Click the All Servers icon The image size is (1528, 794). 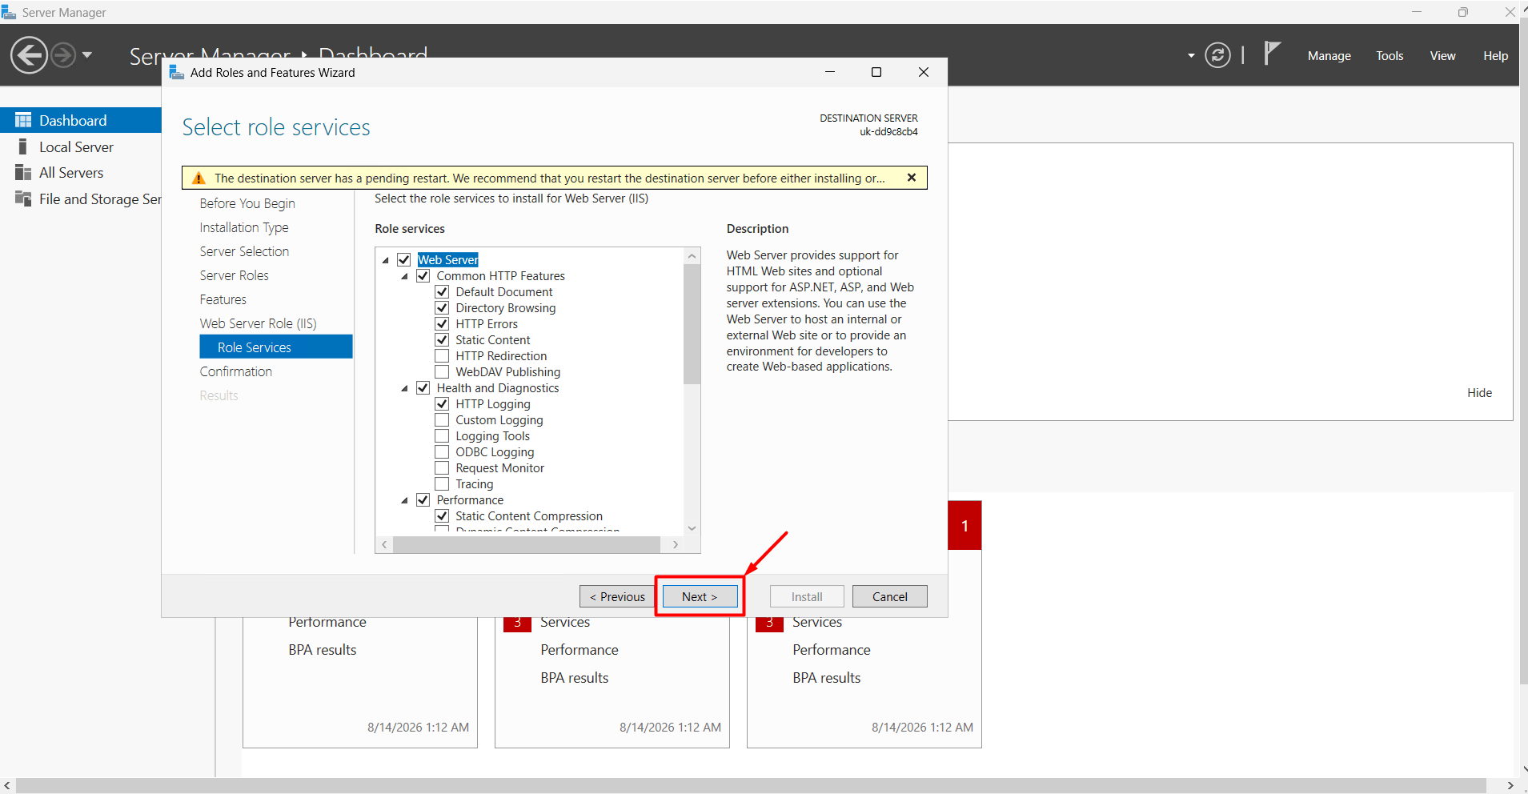click(x=23, y=172)
